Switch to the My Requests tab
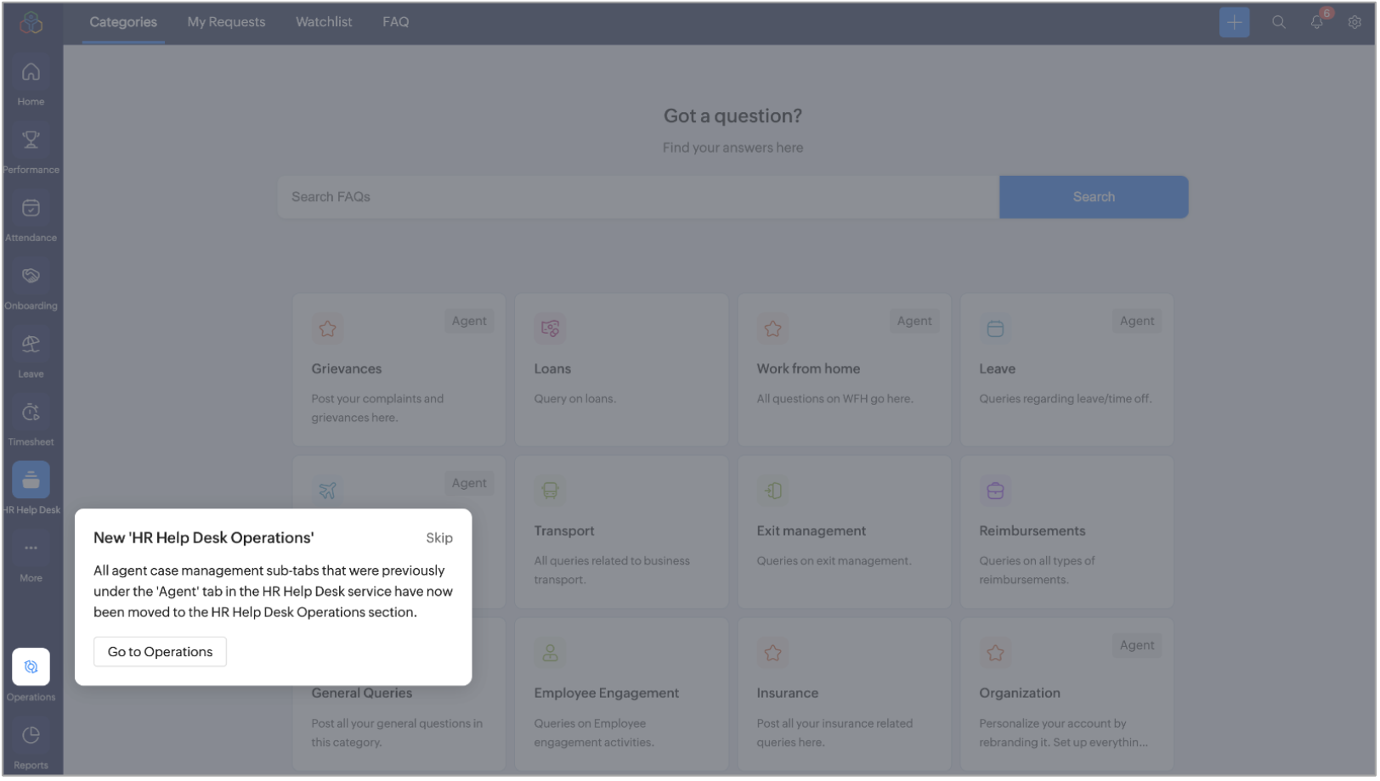Screen dimensions: 1380x781 click(226, 22)
